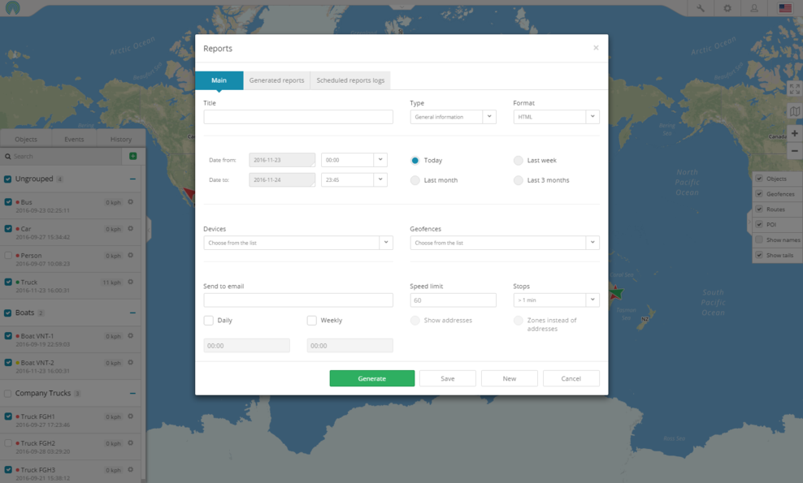Check the Company Trucks group checkbox
This screenshot has height=483, width=803.
click(x=7, y=394)
